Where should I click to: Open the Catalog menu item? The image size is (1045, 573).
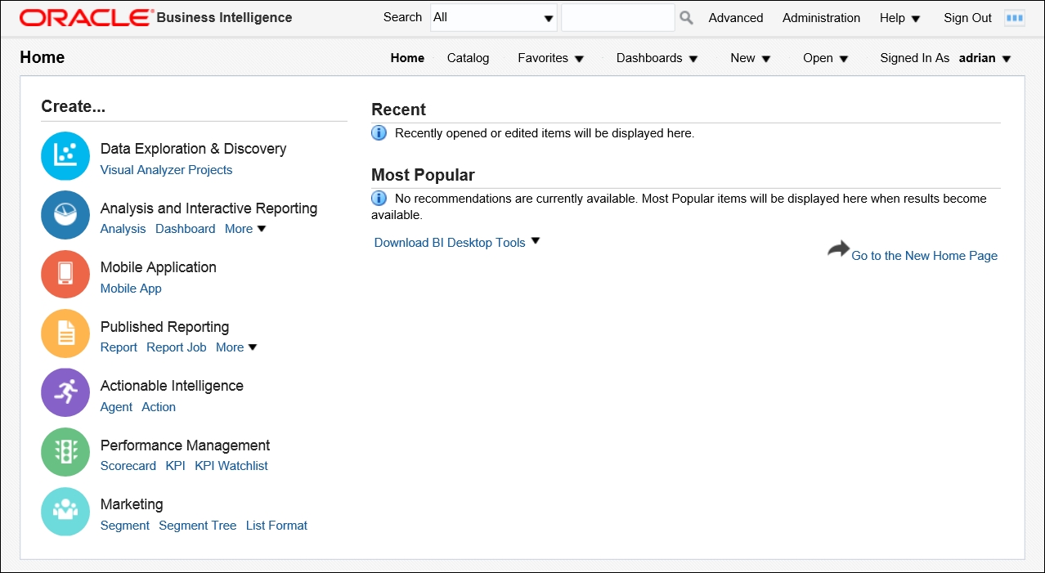468,58
